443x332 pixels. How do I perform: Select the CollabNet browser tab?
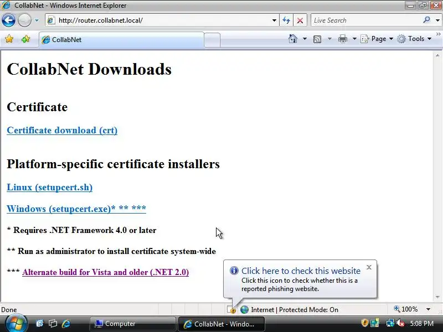pyautogui.click(x=121, y=40)
